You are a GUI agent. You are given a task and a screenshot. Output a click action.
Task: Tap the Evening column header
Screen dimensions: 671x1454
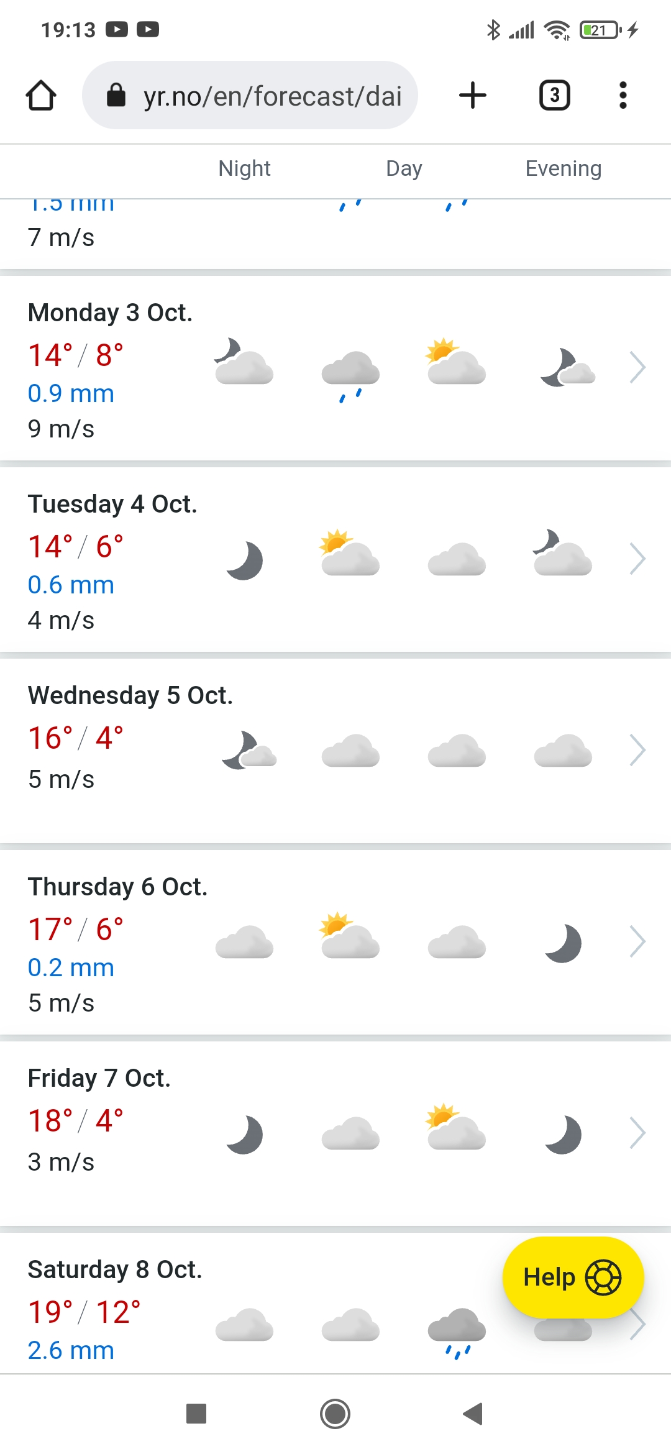(564, 168)
